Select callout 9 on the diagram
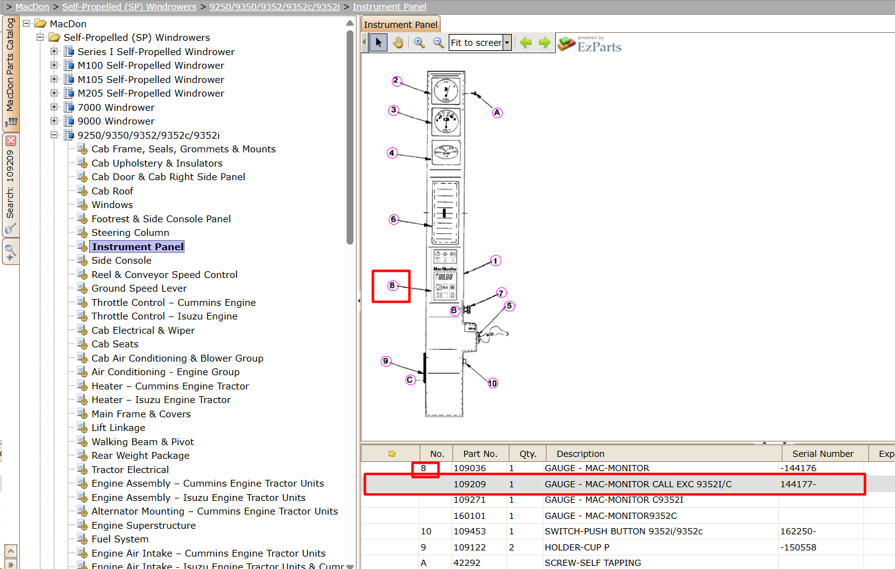The width and height of the screenshot is (895, 569). pyautogui.click(x=386, y=361)
